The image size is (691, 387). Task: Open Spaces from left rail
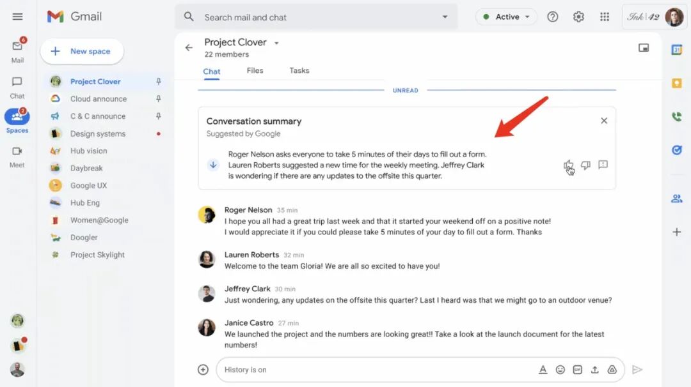17,121
